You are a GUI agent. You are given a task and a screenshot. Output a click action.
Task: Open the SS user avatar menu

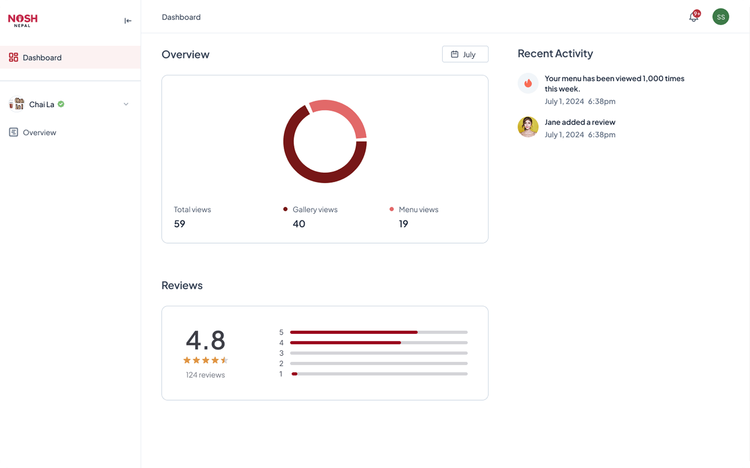click(720, 17)
